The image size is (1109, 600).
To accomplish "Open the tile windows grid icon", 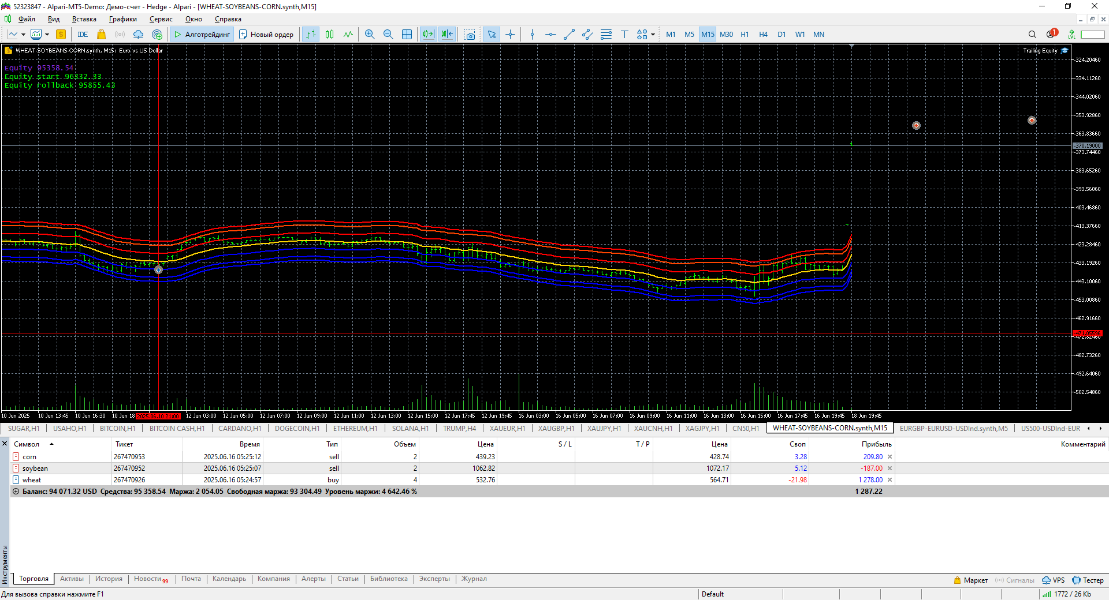I will tap(407, 35).
